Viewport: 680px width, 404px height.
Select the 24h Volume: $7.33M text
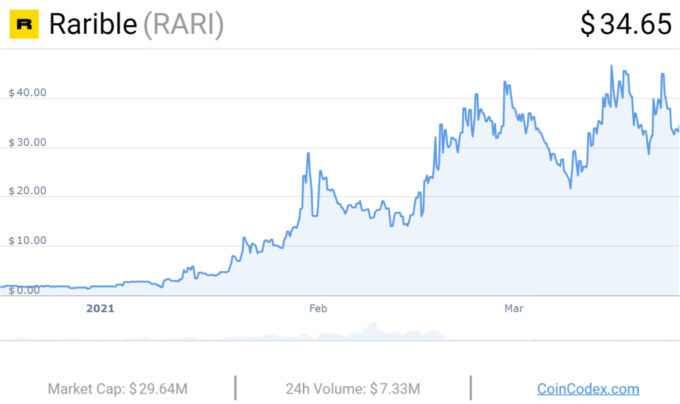[x=353, y=389]
